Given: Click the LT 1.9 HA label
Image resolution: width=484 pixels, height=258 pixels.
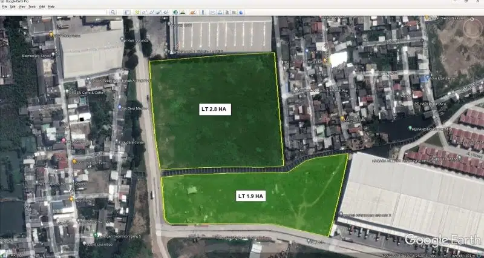Looking at the screenshot, I should click(x=250, y=196).
